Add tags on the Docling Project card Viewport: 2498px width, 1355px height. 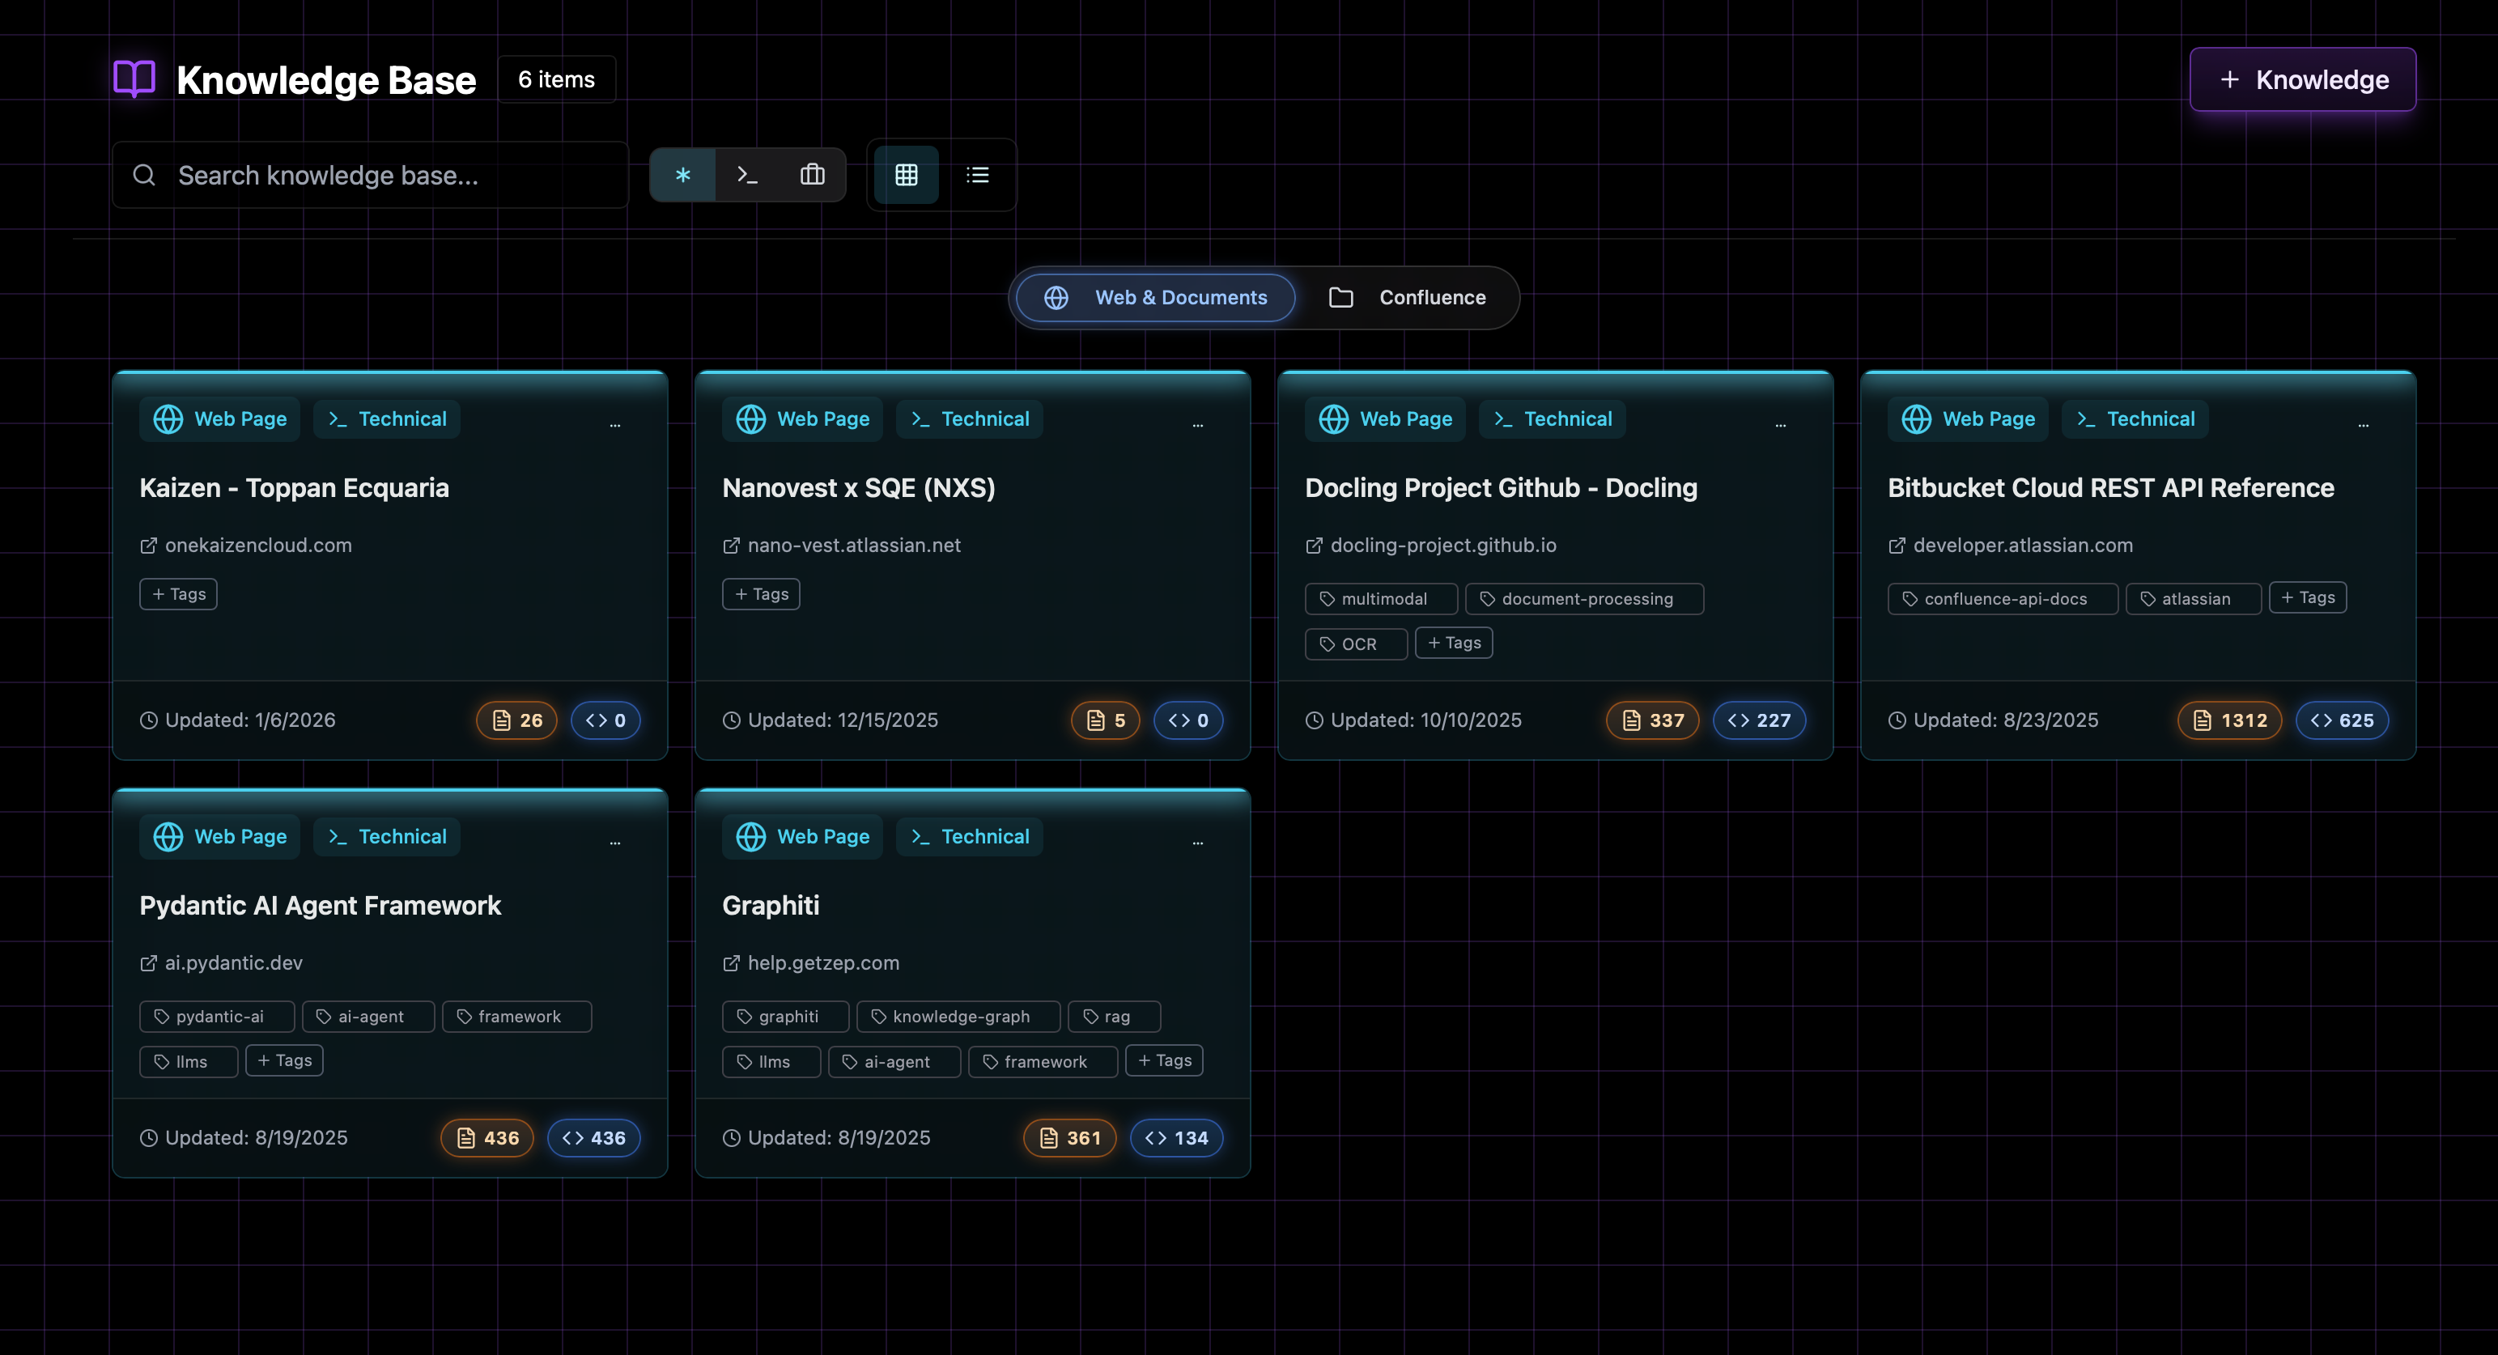(x=1454, y=642)
